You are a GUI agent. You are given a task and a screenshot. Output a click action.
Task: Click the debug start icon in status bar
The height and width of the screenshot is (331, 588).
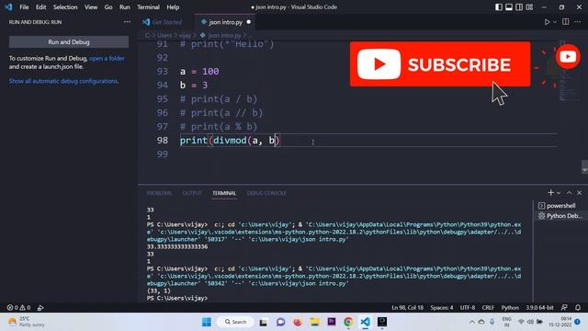[x=40, y=308]
